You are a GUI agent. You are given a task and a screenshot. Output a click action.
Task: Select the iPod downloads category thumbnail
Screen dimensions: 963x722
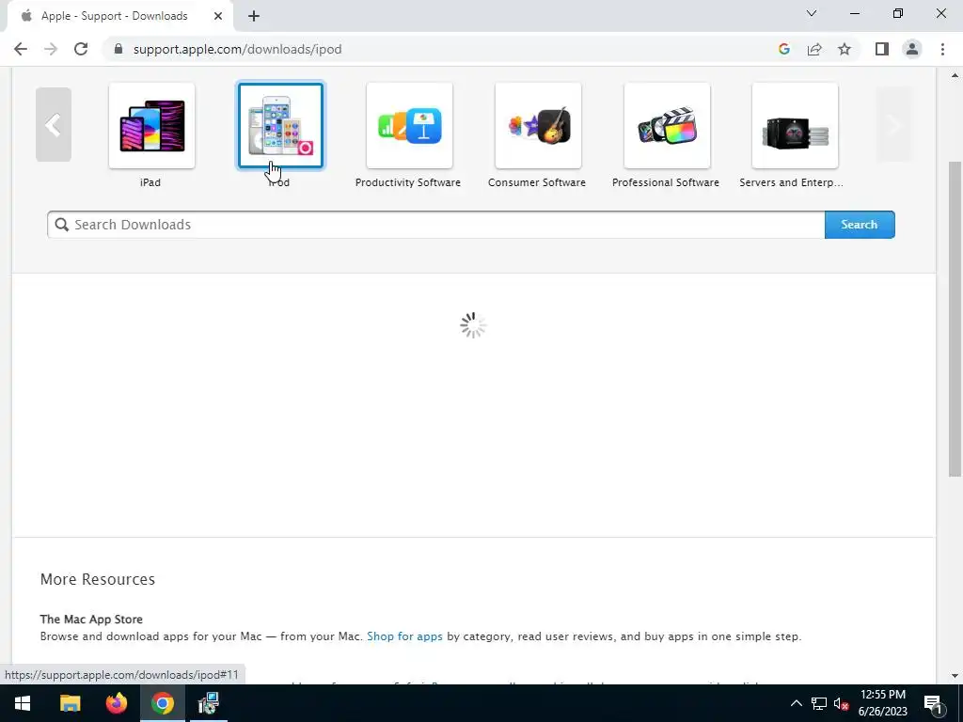tap(280, 125)
